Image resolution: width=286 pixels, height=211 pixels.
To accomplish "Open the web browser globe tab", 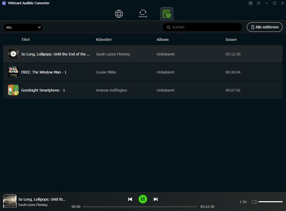I will tap(119, 14).
